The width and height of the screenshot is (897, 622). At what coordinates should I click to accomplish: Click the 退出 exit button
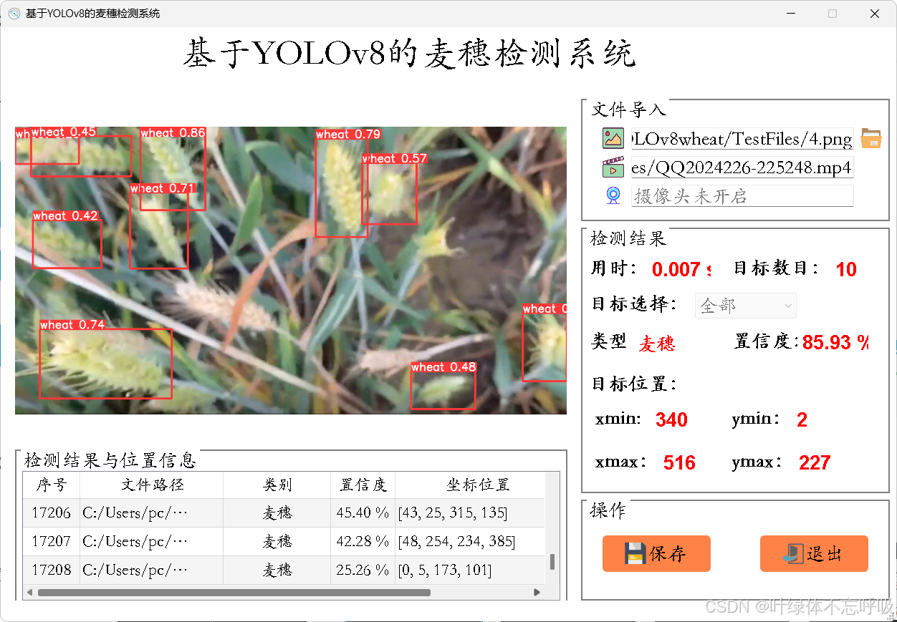pyautogui.click(x=814, y=553)
